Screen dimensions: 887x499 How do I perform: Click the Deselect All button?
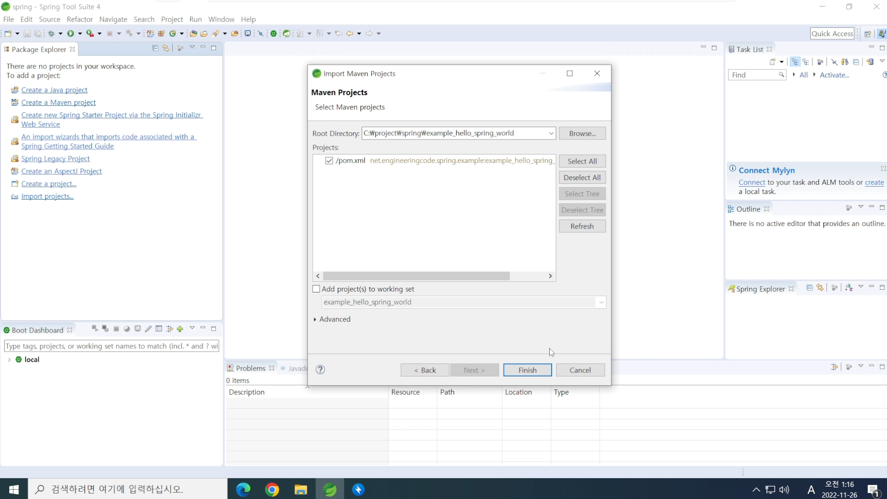pyautogui.click(x=582, y=177)
